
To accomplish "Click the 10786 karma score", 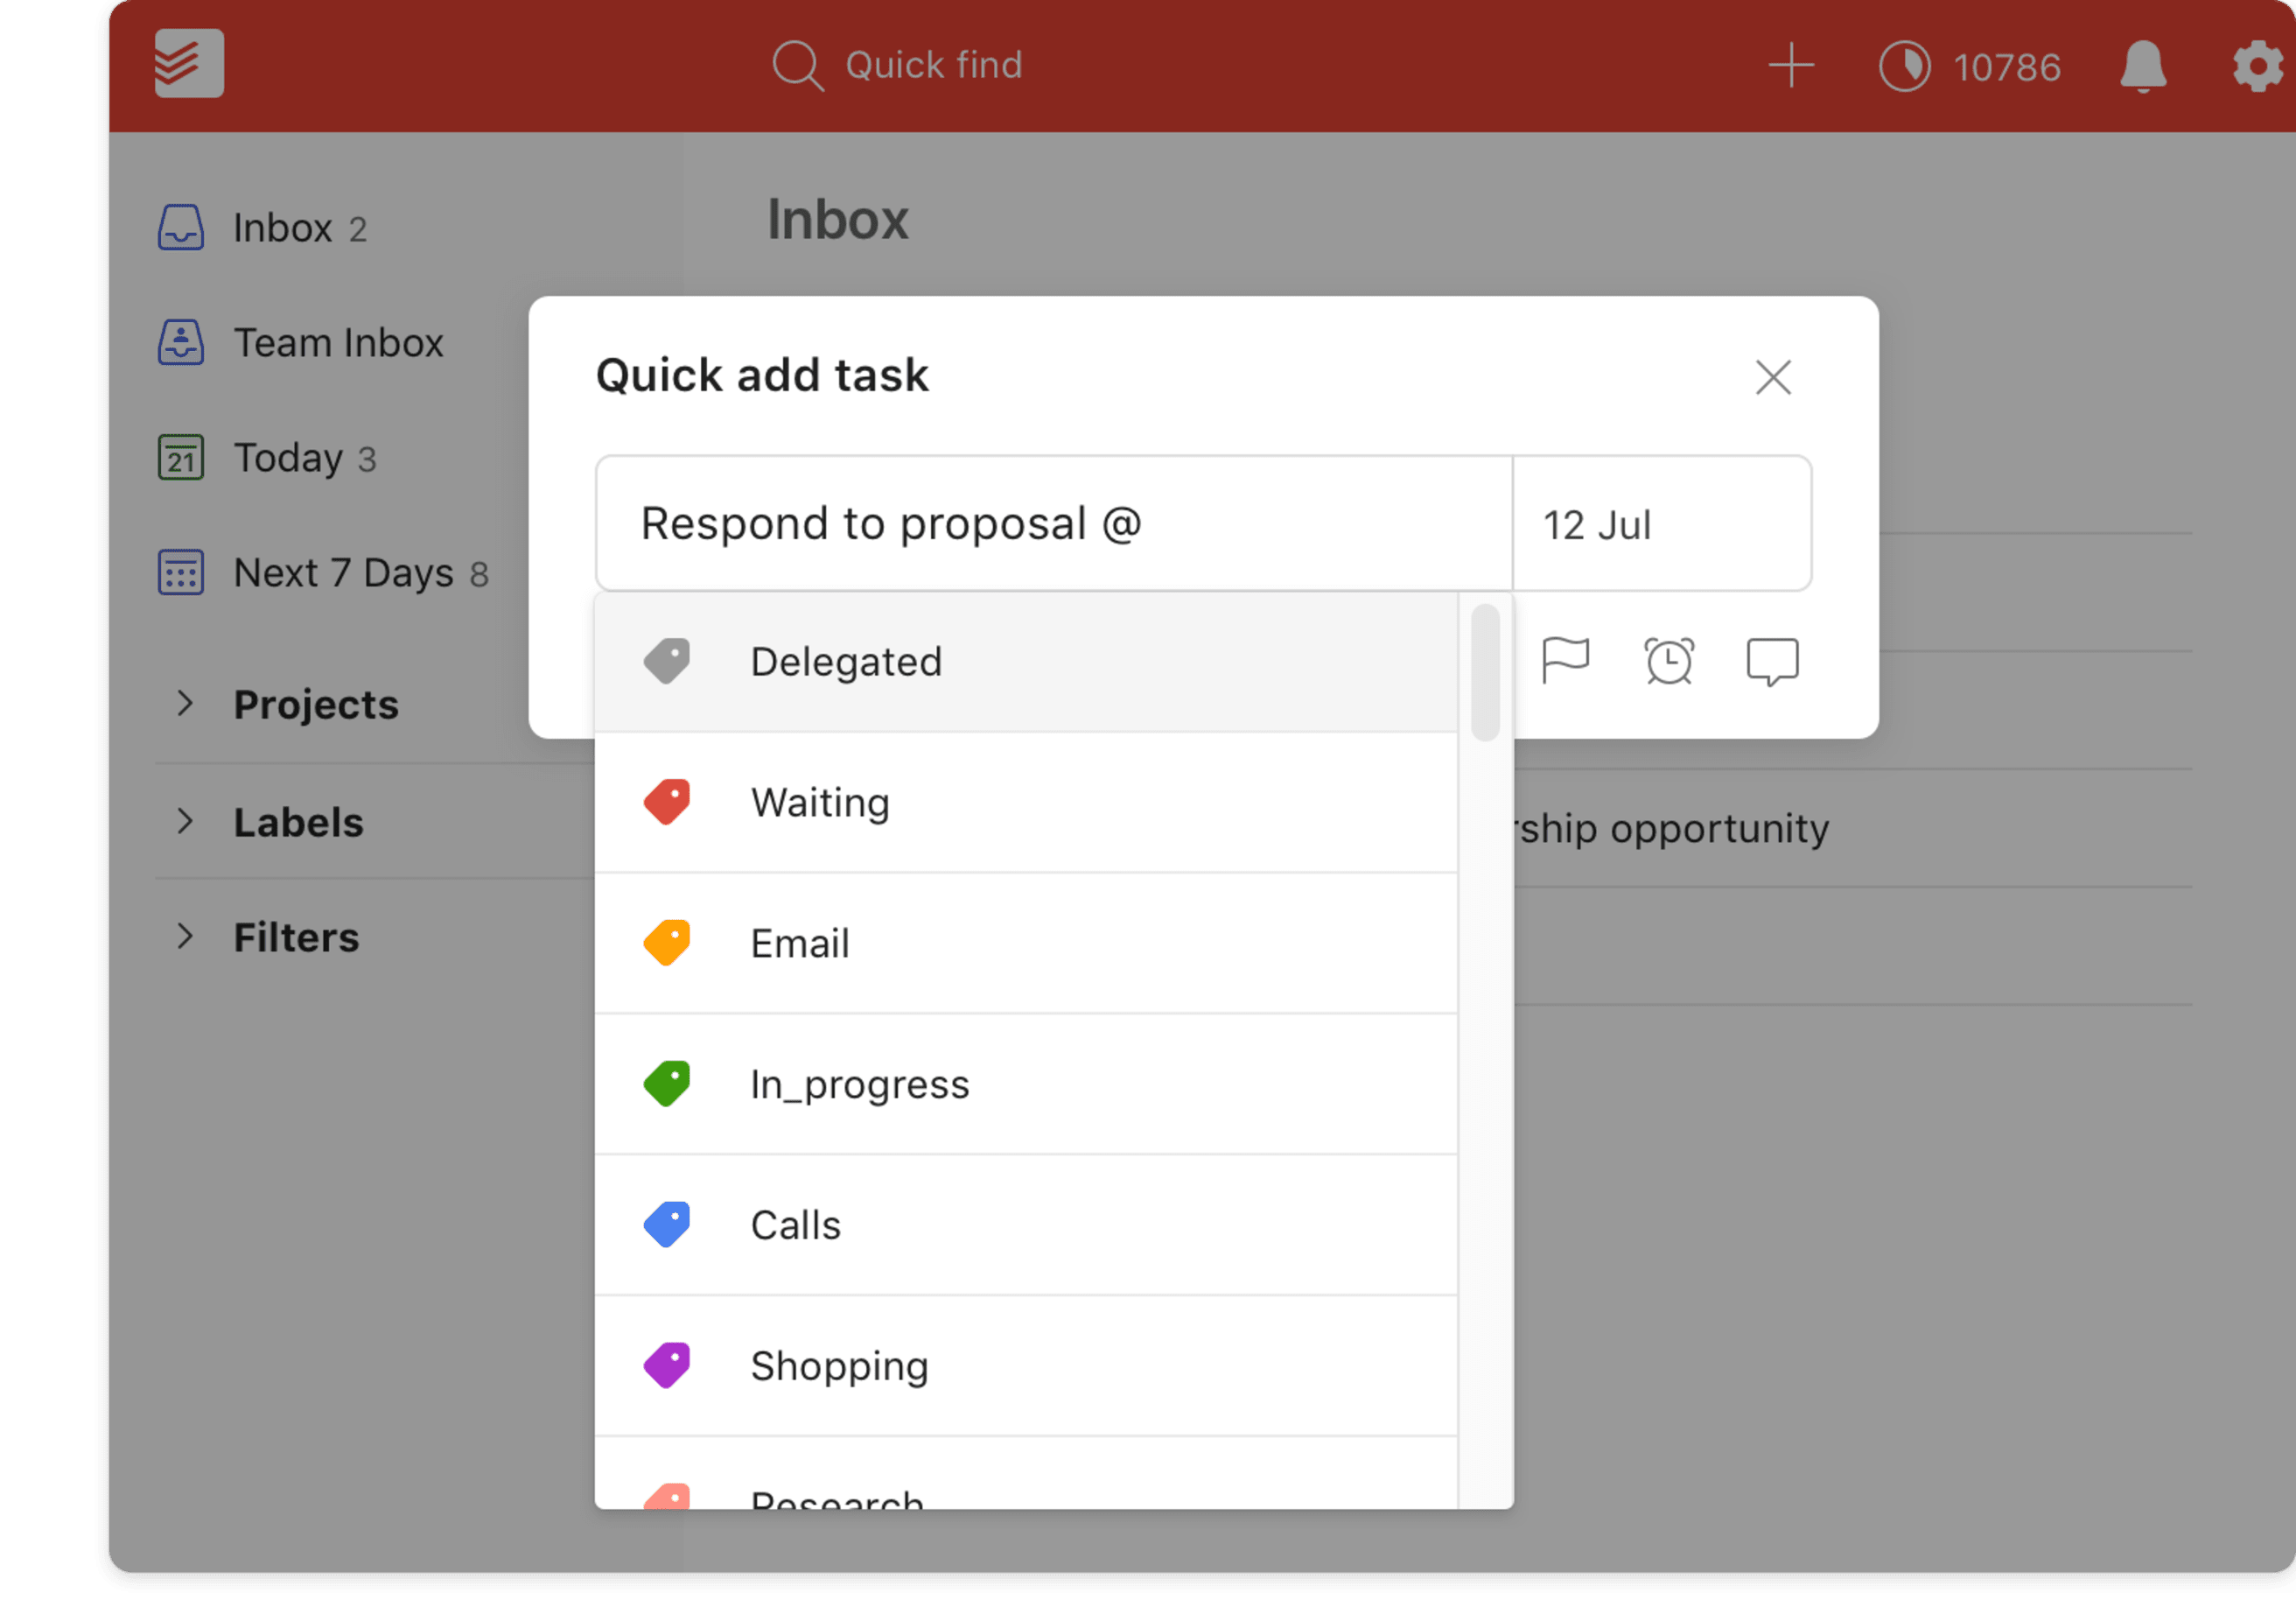I will (x=2006, y=68).
